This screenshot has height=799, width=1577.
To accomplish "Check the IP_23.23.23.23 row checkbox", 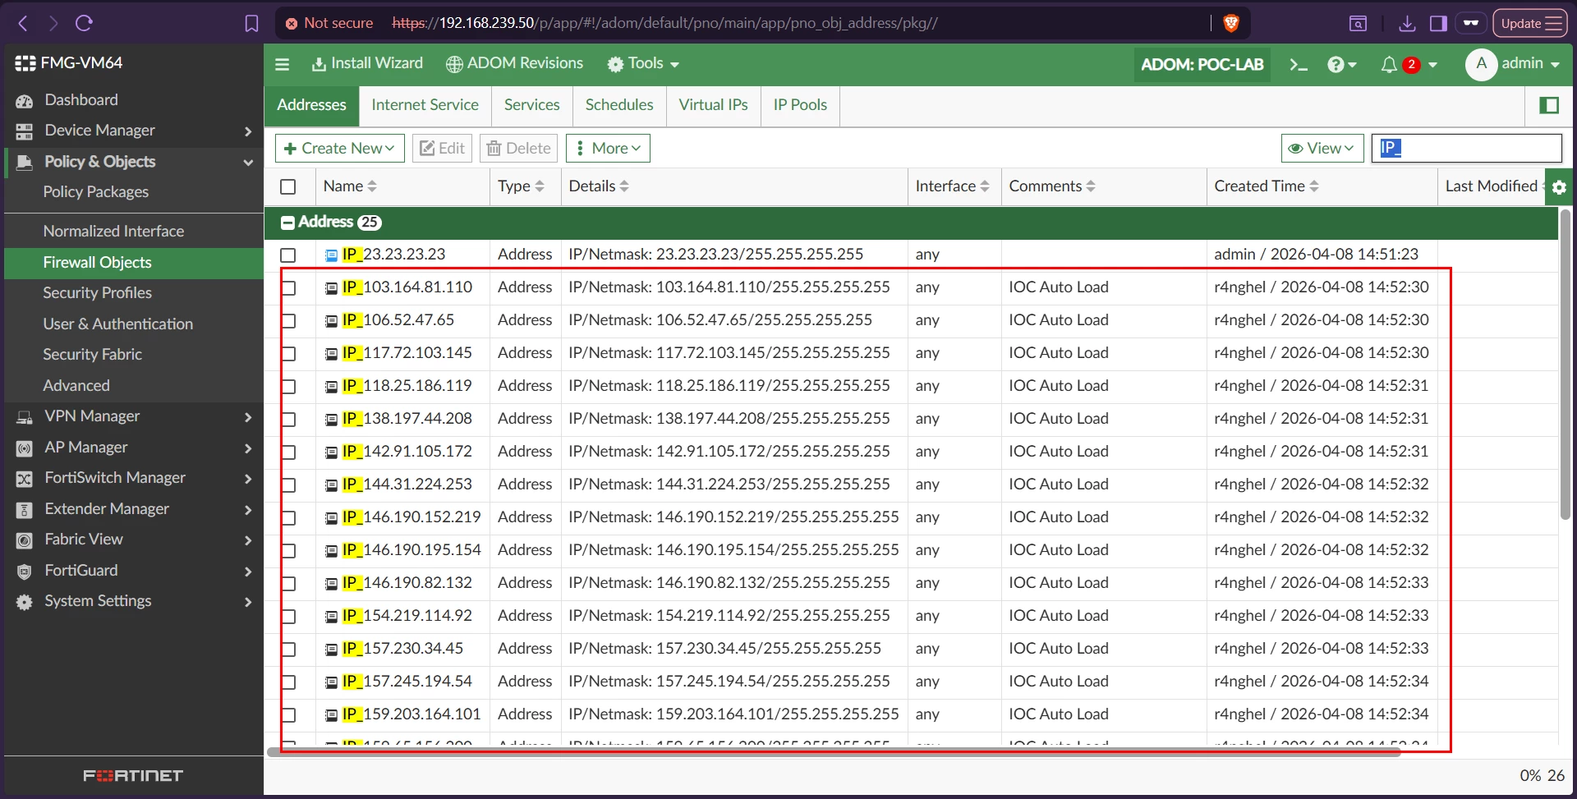I will 288,255.
